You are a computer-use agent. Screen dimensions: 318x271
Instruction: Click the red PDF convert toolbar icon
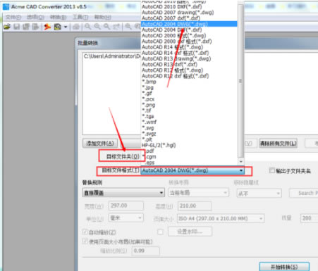click(x=47, y=27)
